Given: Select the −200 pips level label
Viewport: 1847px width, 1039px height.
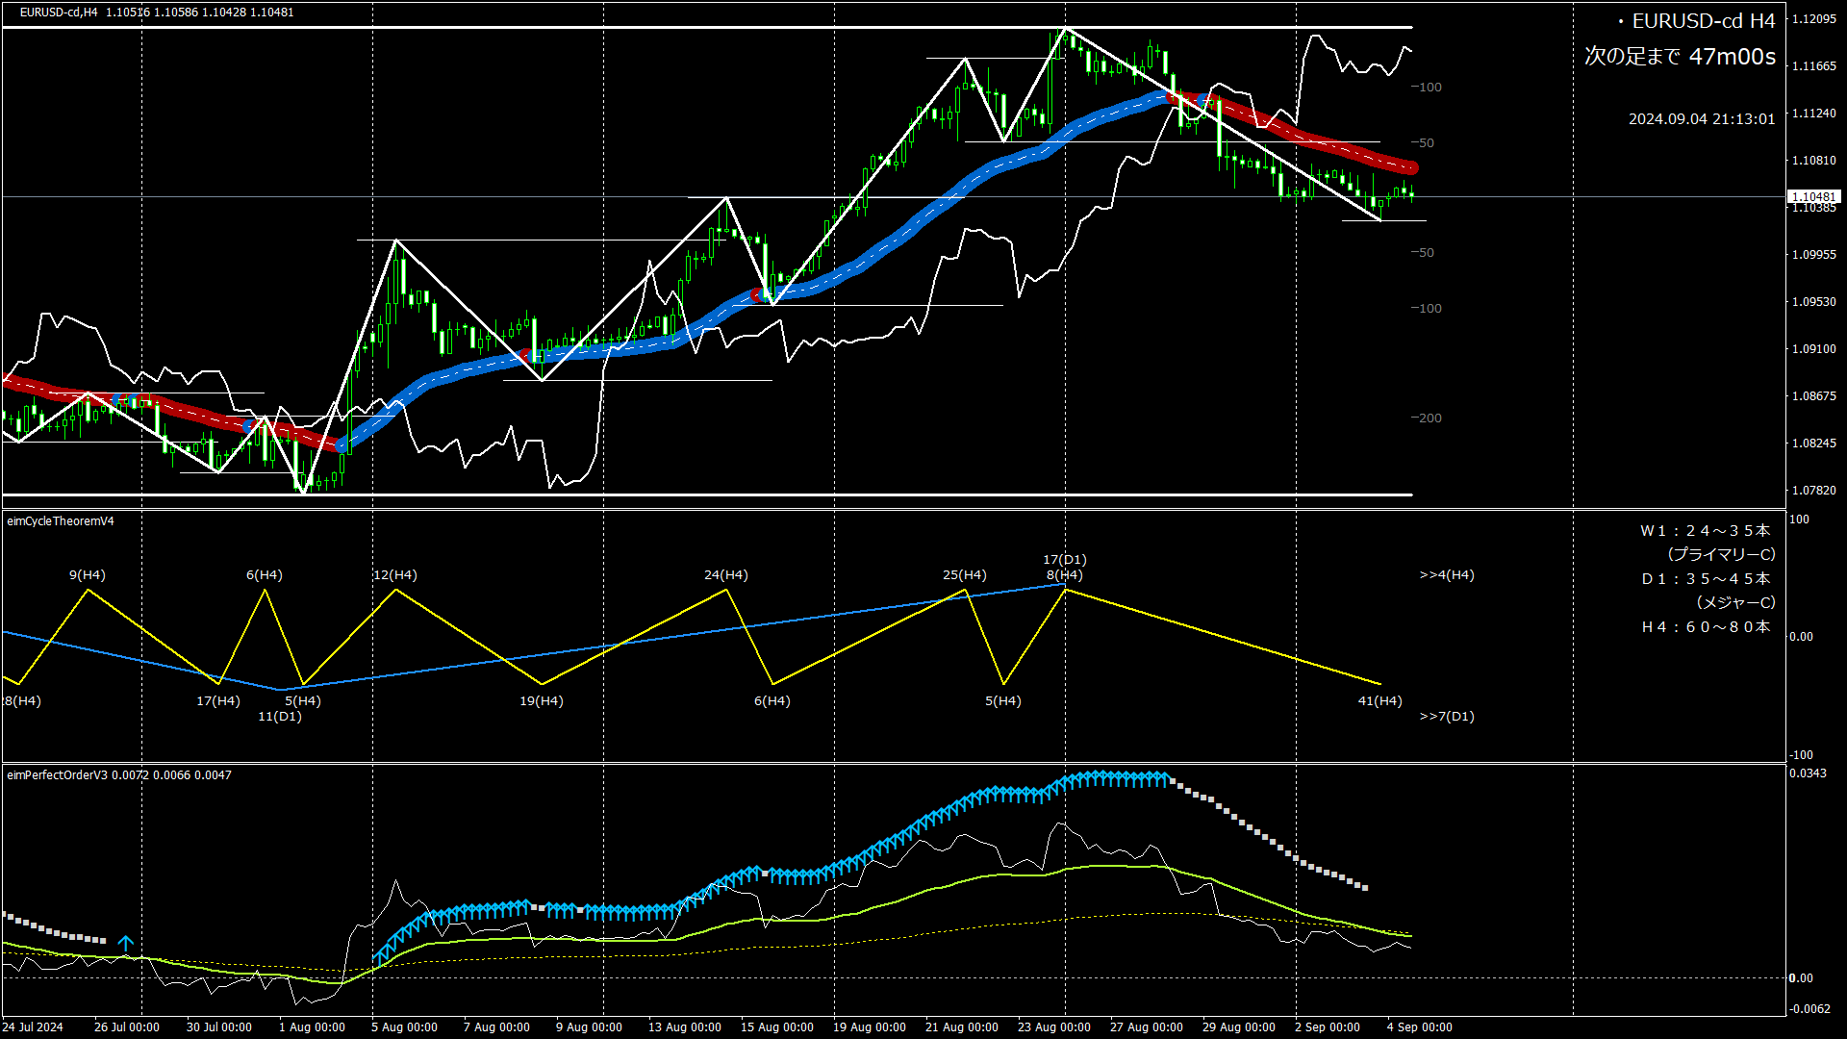Looking at the screenshot, I should point(1427,418).
